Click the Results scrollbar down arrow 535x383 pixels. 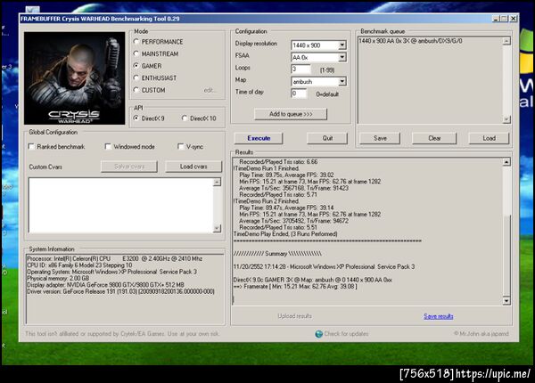pos(506,300)
